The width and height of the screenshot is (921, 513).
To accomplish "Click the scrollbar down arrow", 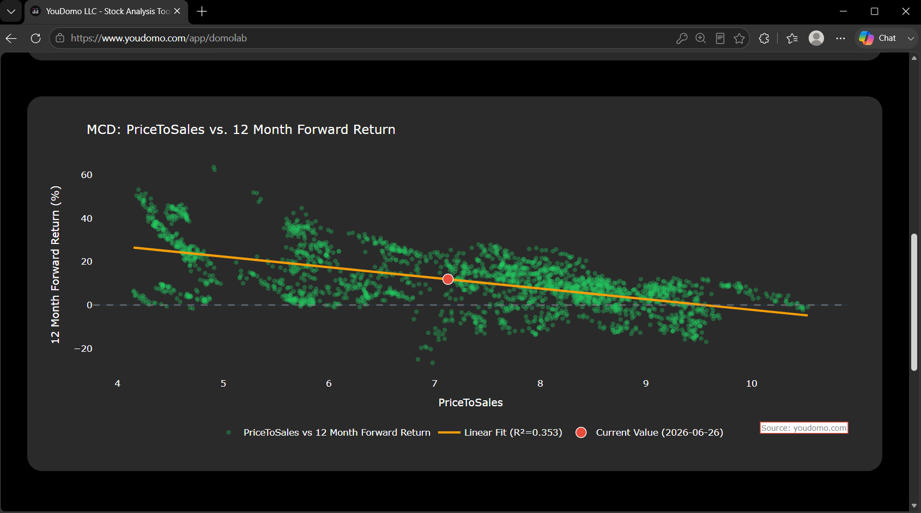I will (914, 506).
